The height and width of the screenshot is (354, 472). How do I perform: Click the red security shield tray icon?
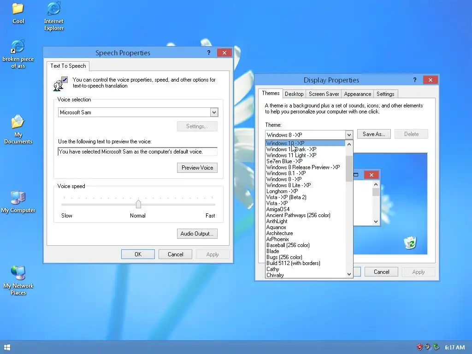[419, 348]
